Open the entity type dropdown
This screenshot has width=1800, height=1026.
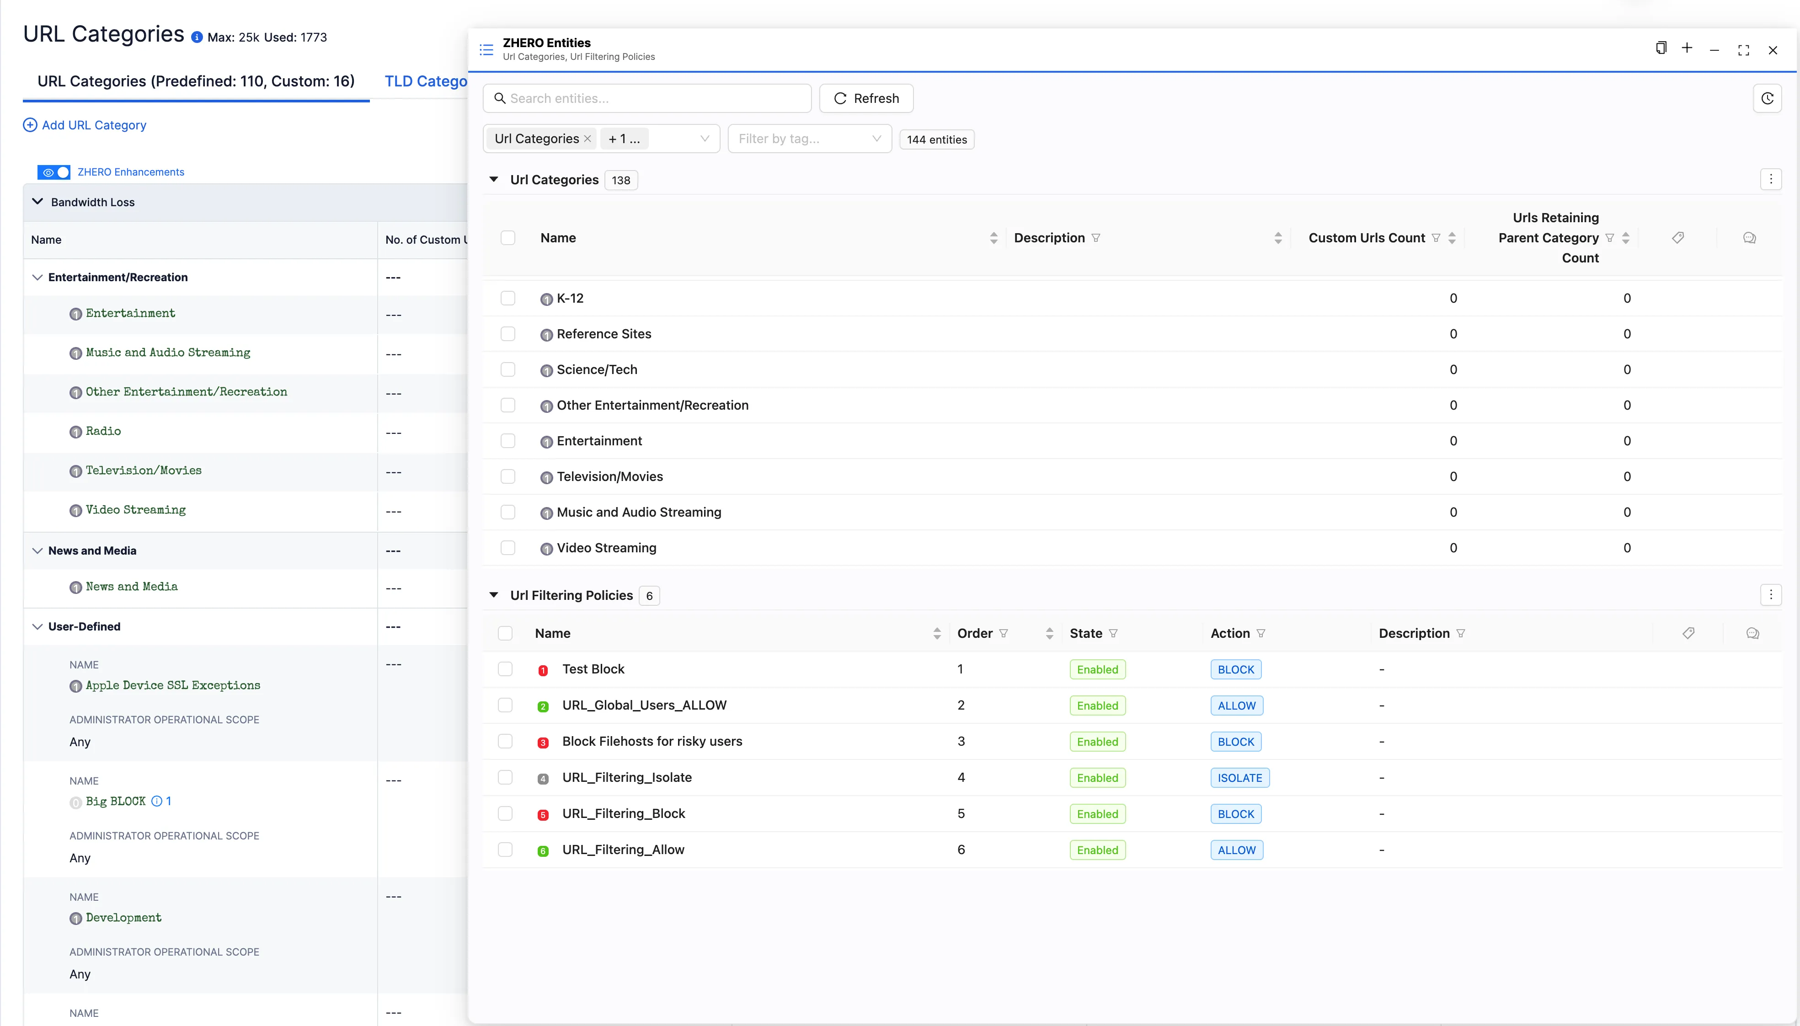pyautogui.click(x=601, y=139)
